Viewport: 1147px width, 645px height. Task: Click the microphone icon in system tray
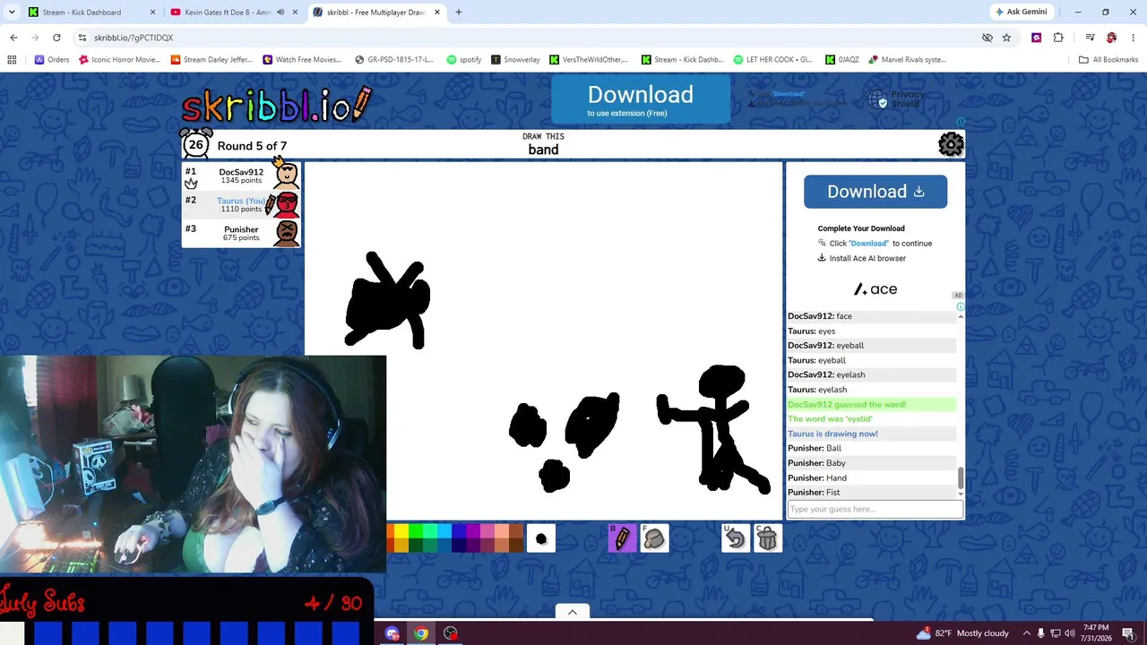(1040, 633)
